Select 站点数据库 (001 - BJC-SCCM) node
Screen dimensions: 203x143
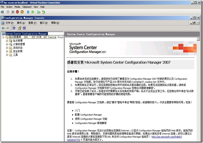click(x=36, y=37)
